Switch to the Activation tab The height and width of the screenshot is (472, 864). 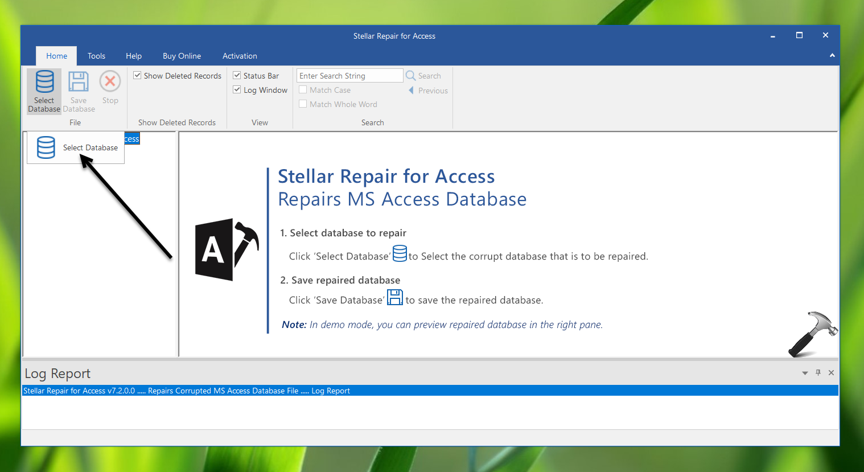(x=240, y=56)
